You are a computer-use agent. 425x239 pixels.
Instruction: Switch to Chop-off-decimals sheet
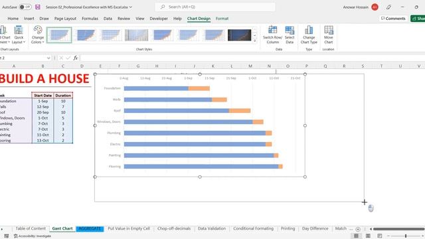[x=174, y=228]
